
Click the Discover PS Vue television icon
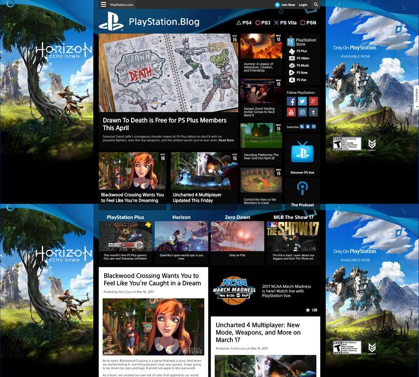(x=302, y=153)
